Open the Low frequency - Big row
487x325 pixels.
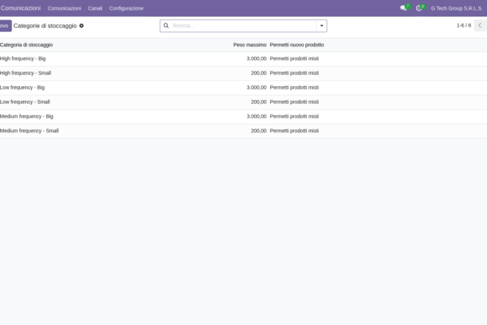point(243,88)
